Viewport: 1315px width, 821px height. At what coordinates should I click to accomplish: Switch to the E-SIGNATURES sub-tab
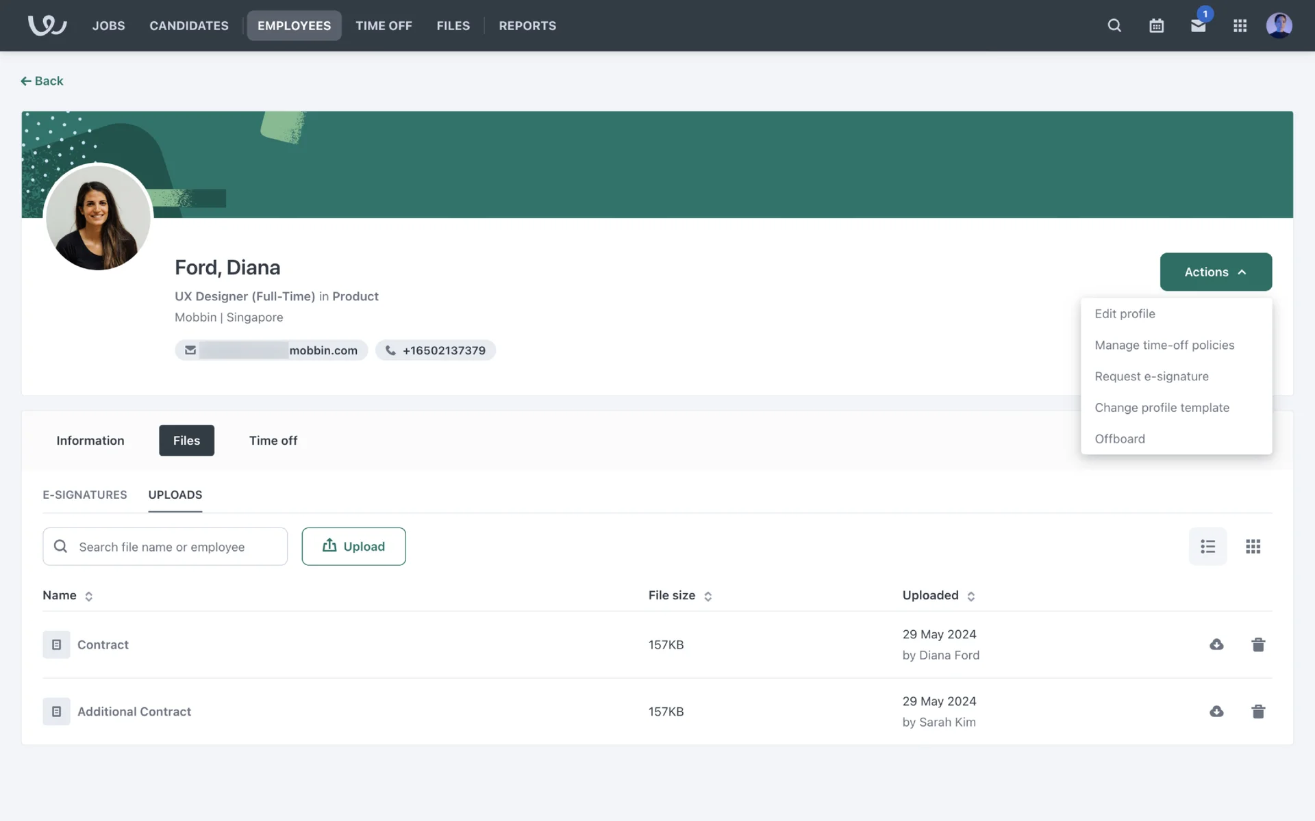tap(85, 495)
